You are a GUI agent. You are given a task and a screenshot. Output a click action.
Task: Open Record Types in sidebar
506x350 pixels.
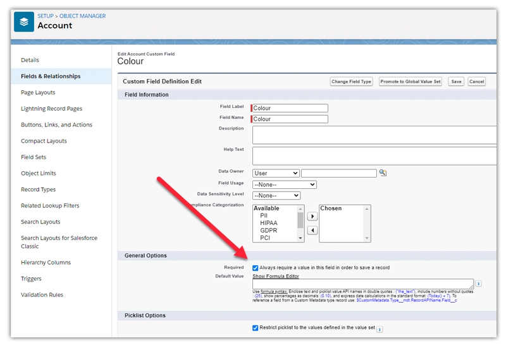(x=38, y=190)
